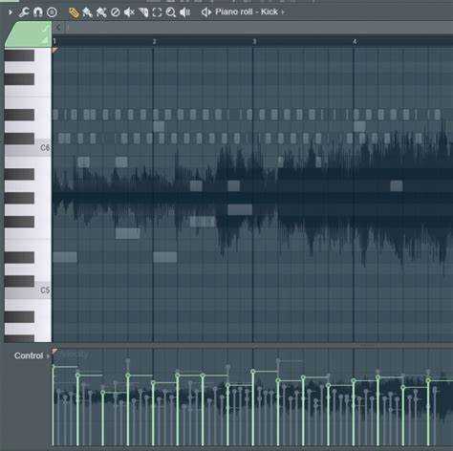Select the Slice tool

pyautogui.click(x=143, y=12)
